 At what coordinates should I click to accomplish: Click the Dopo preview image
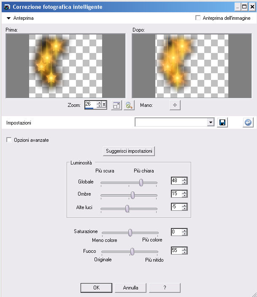[x=192, y=66]
